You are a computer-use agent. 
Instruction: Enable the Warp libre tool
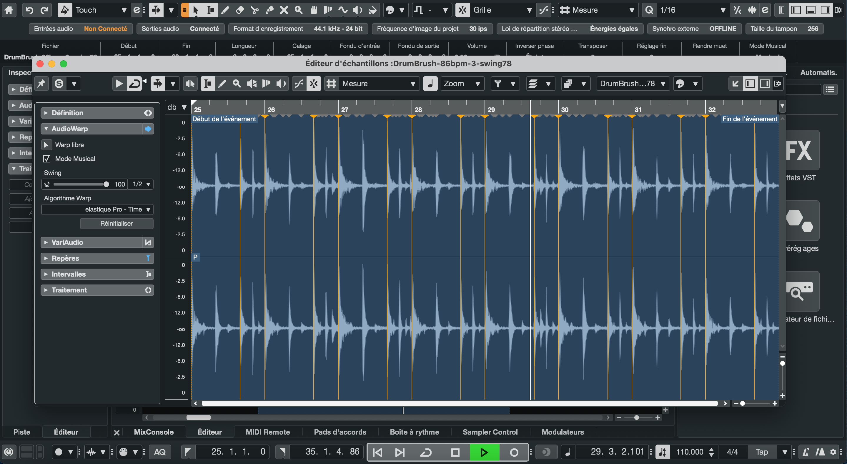click(x=46, y=145)
